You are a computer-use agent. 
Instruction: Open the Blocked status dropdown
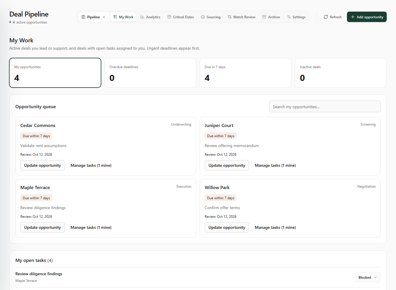click(368, 277)
